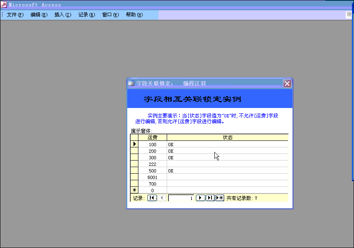Select the current record row selector arrow
Screen dimensions: 354x248
[134, 144]
